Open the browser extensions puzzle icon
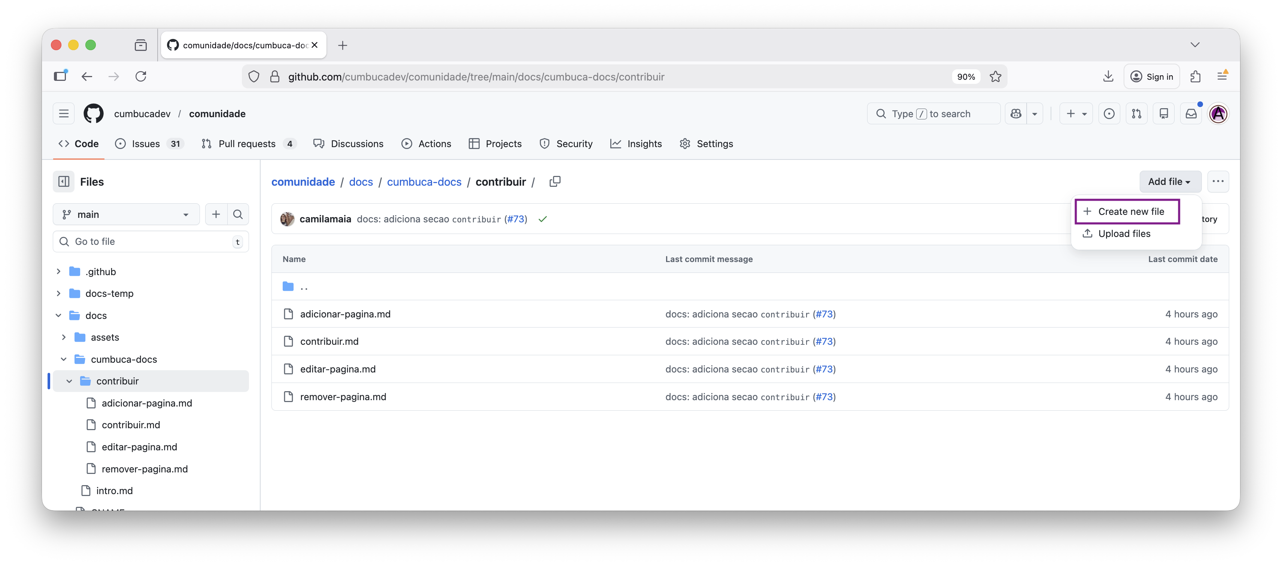This screenshot has width=1282, height=566. [1195, 76]
